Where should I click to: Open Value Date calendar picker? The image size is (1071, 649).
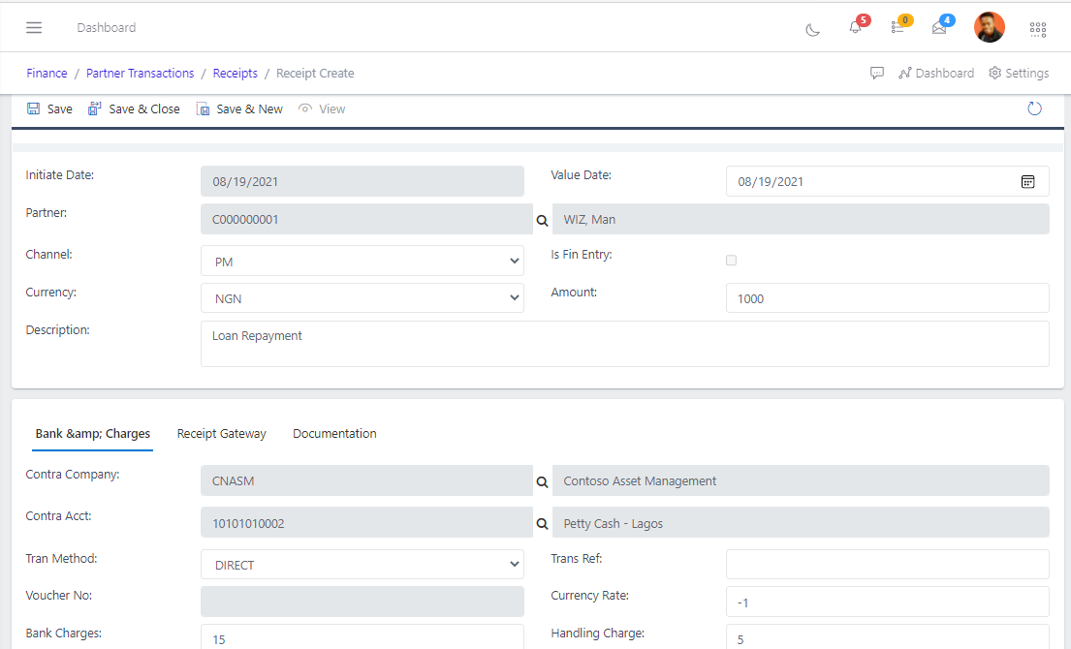1027,181
